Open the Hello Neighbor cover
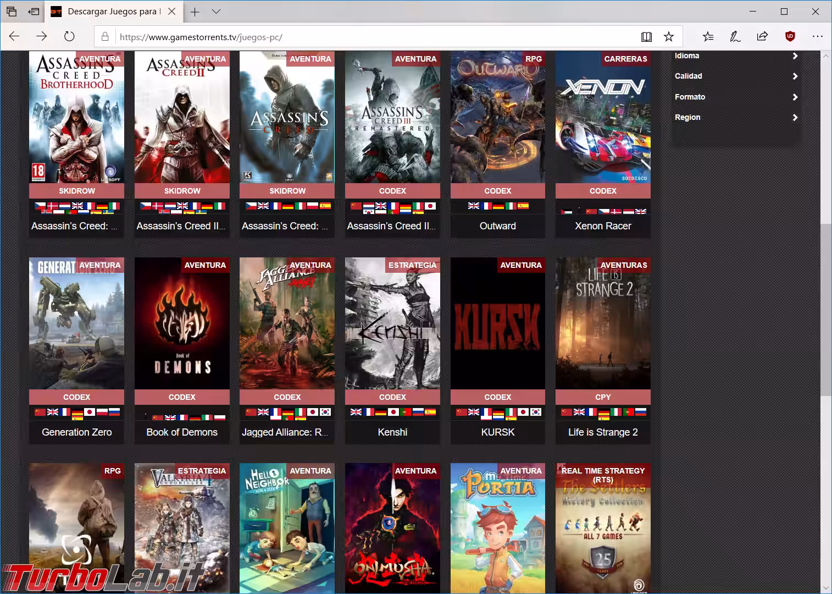Image resolution: width=832 pixels, height=594 pixels. pyautogui.click(x=287, y=528)
